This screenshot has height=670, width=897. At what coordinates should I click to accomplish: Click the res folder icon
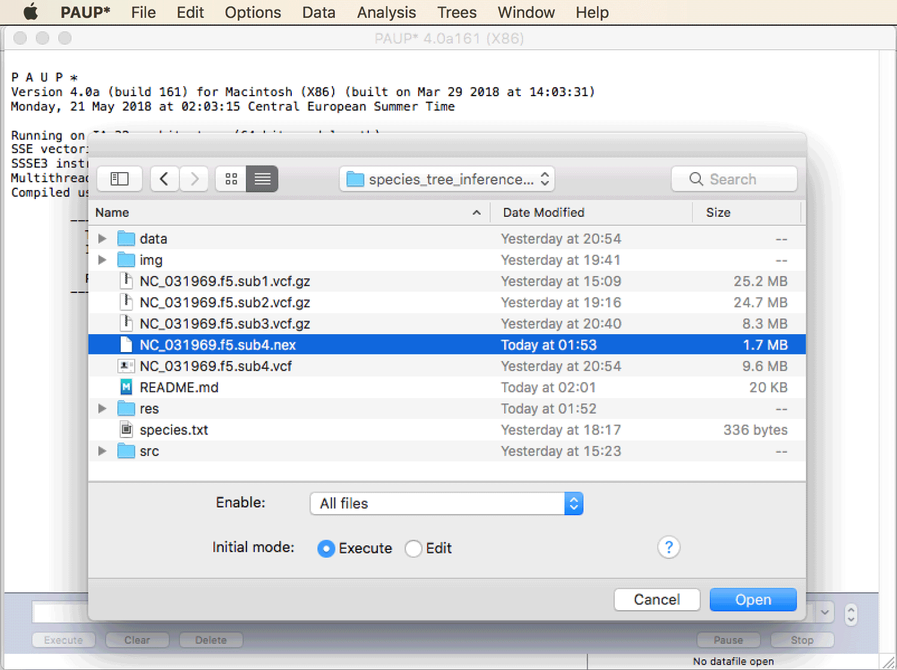tap(126, 408)
